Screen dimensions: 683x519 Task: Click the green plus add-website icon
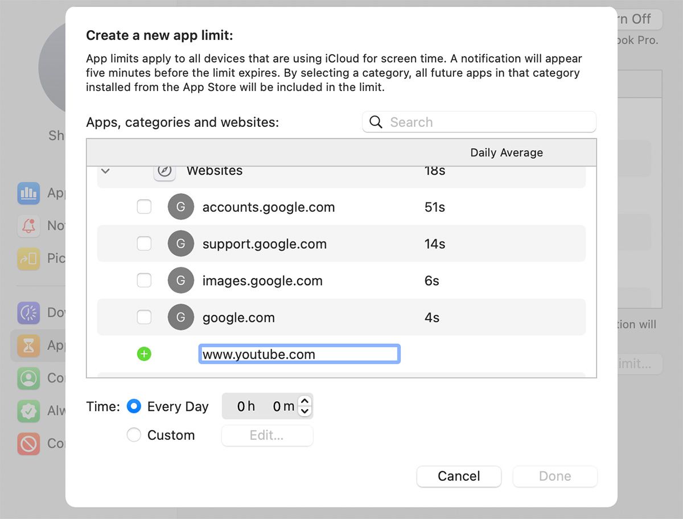click(x=145, y=355)
